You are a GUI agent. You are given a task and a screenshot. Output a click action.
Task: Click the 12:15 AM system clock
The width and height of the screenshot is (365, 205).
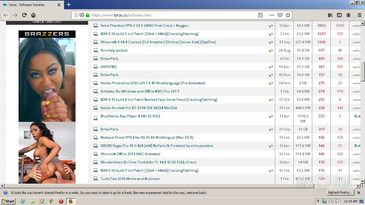[351, 201]
